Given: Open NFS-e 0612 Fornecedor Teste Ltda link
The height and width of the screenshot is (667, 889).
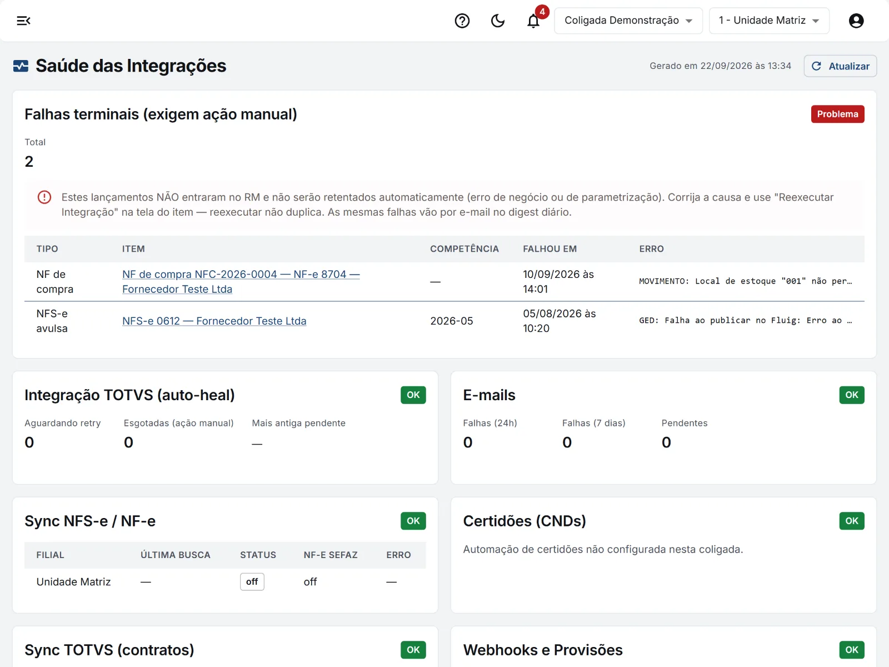Looking at the screenshot, I should (x=214, y=321).
